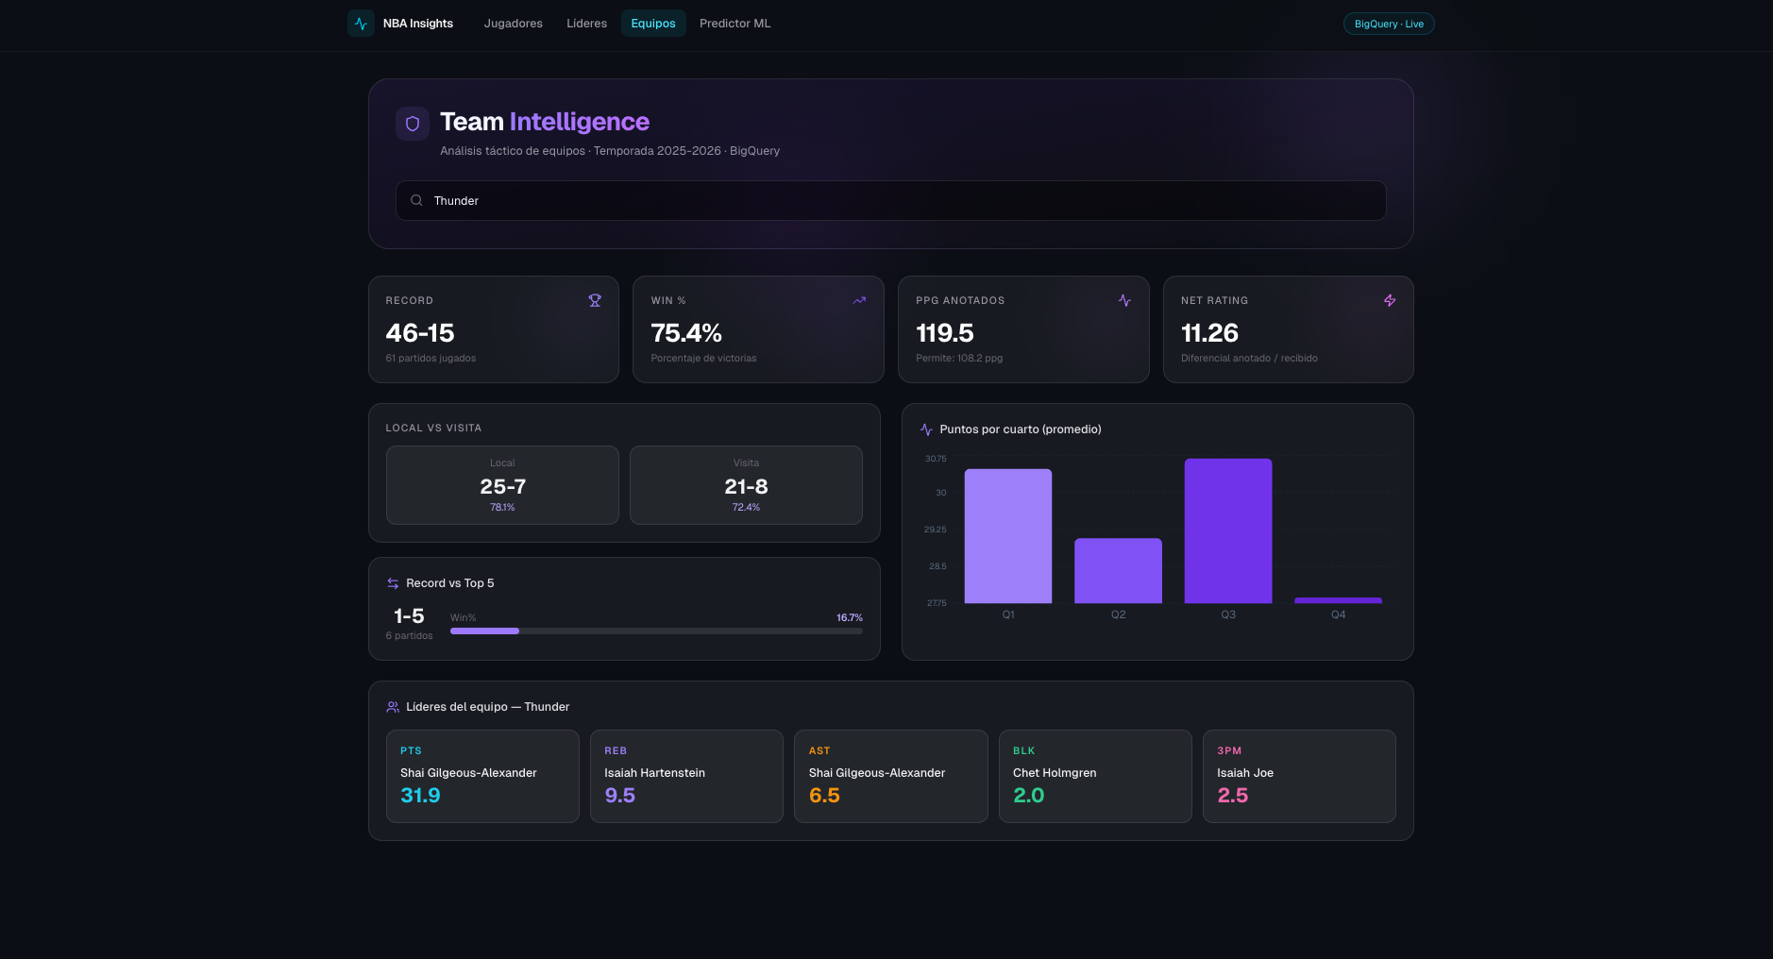Click the Local 25-7 record box

pos(502,485)
